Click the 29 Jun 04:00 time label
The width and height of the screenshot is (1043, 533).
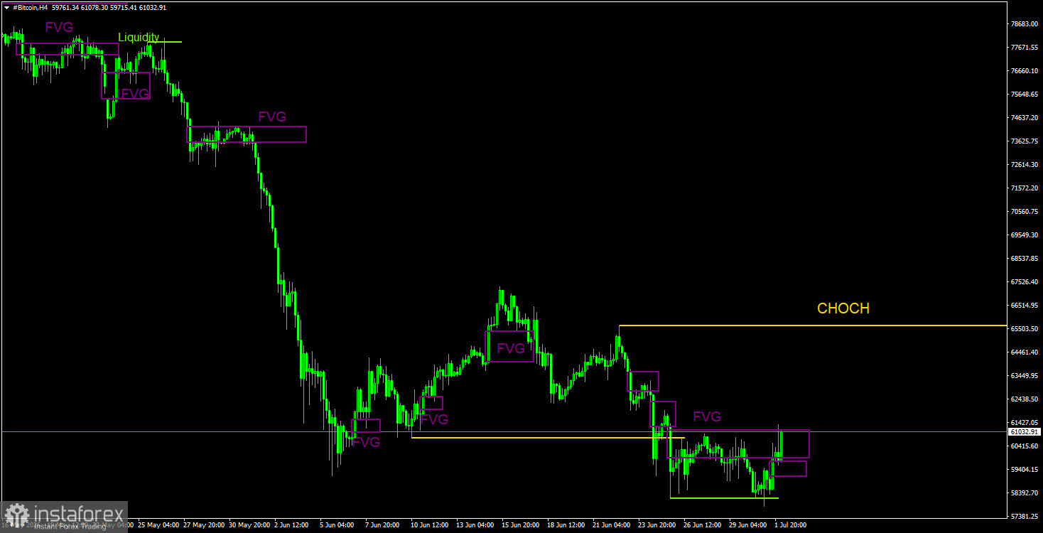pos(750,525)
